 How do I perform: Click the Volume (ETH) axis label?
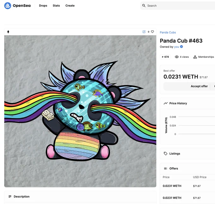(x=166, y=125)
